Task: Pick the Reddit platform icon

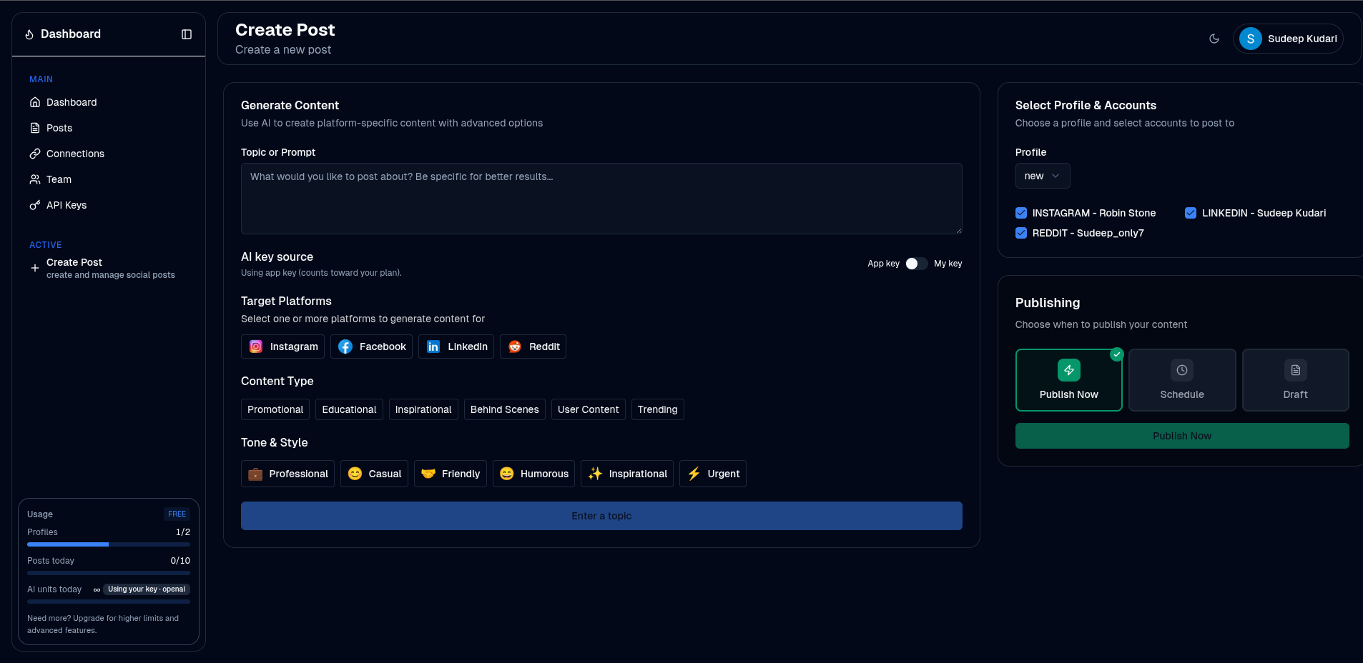Action: (515, 347)
